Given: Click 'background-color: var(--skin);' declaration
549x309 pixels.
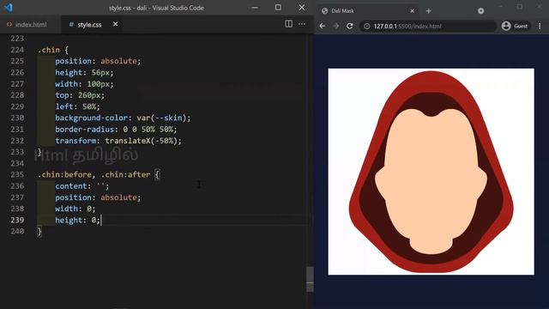Looking at the screenshot, I should [123, 118].
